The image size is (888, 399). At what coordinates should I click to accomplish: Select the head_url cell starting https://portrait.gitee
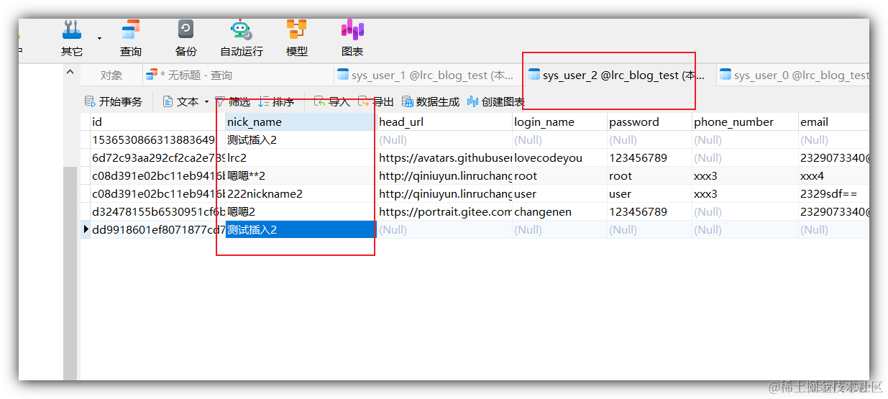pos(444,211)
